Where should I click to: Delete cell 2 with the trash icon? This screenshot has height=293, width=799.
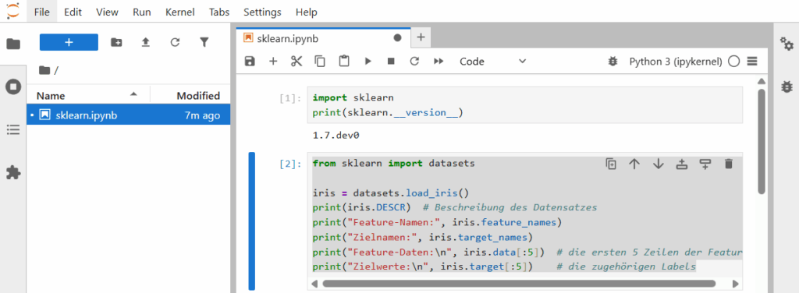click(729, 164)
